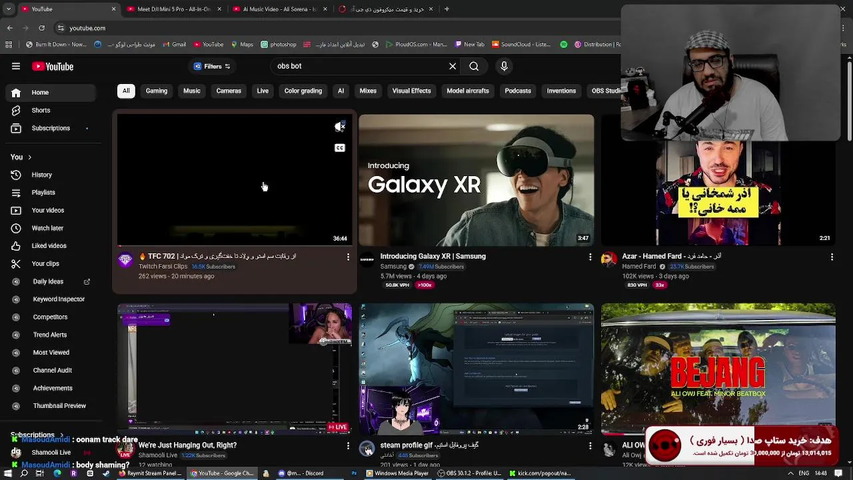
Task: Click the browser address bar
Action: click(333, 28)
